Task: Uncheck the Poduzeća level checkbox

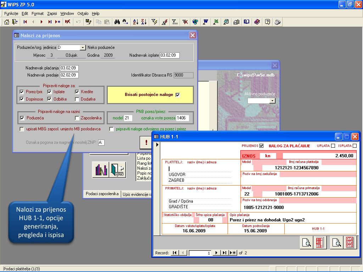Action: coord(22,118)
